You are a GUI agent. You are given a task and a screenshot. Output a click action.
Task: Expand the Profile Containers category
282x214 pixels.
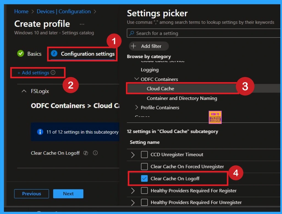point(136,108)
